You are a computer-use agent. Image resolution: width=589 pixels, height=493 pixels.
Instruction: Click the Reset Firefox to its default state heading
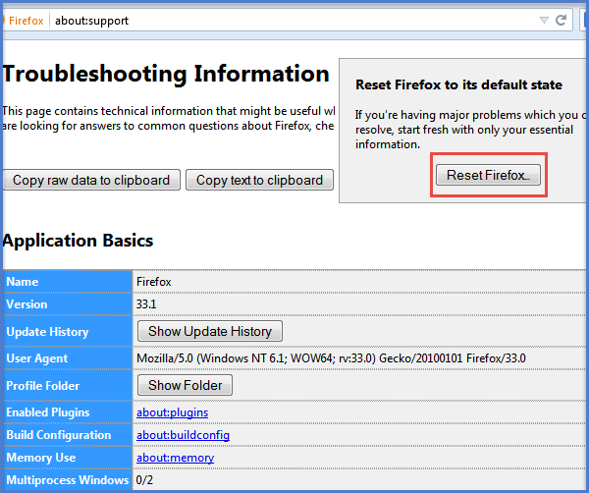[x=458, y=84]
